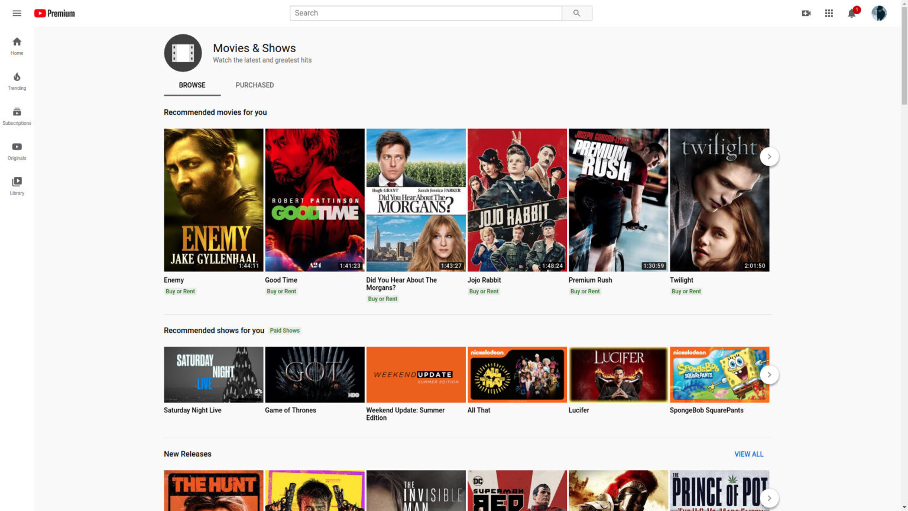
Task: Open Subscriptions from the sidebar
Action: tap(17, 115)
